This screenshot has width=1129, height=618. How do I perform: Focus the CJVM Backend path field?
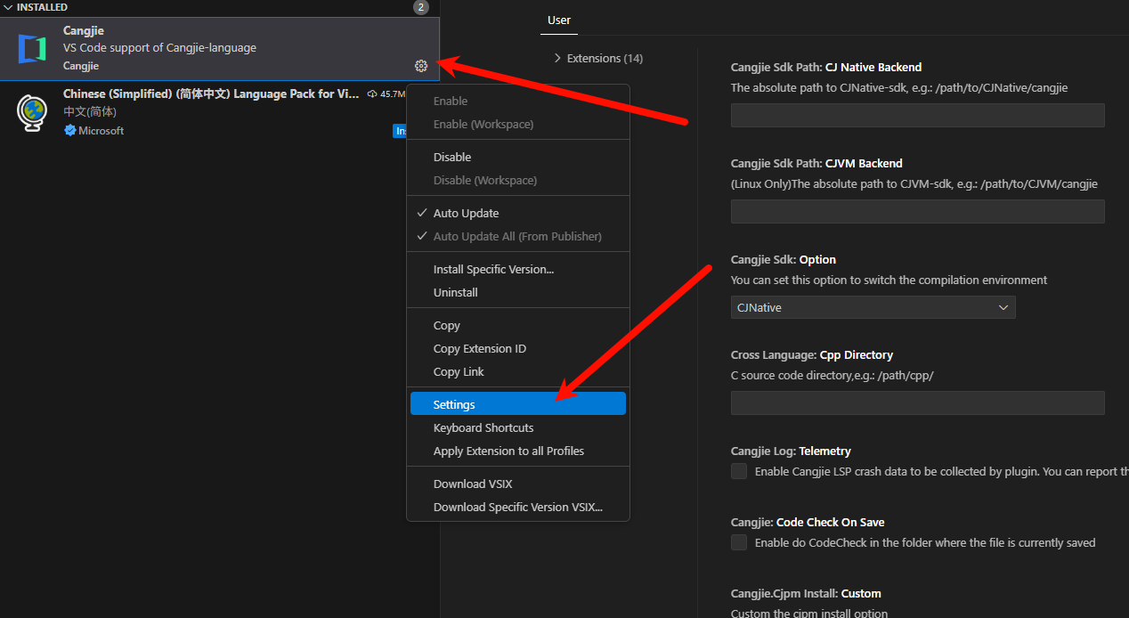point(917,211)
